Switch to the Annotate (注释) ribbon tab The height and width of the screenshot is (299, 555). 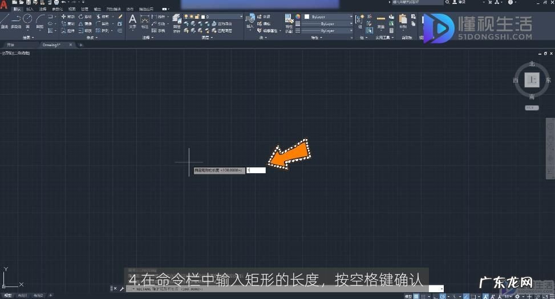[42, 9]
